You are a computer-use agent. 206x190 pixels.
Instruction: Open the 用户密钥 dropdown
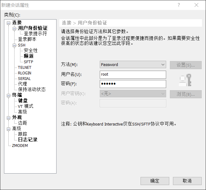click(133, 94)
